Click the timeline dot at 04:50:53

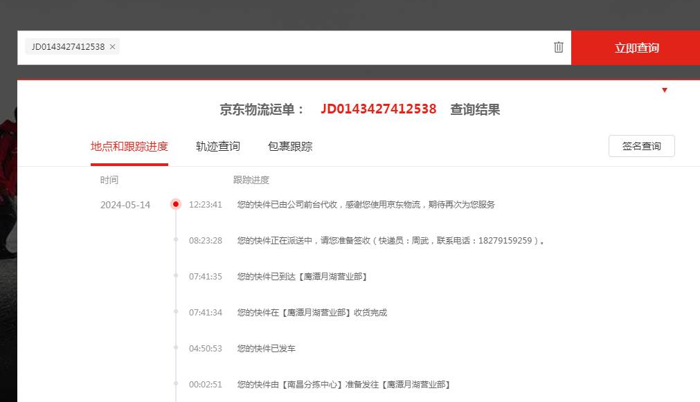click(176, 347)
